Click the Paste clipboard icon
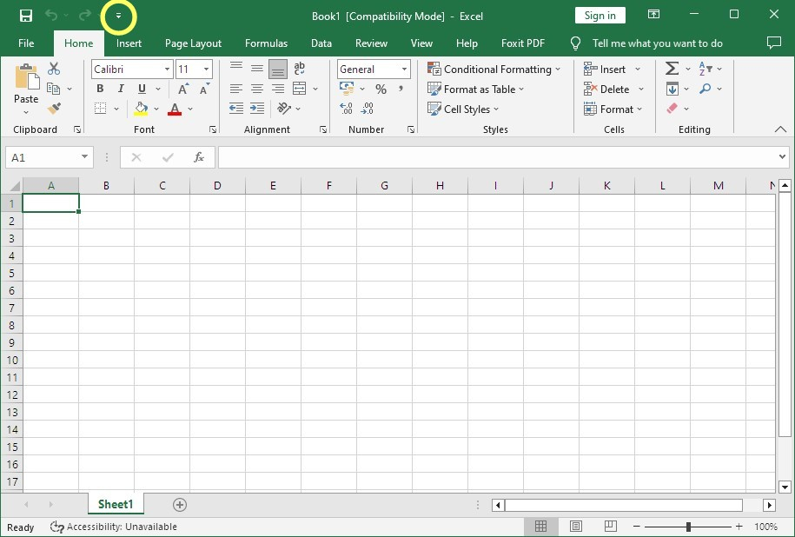Image resolution: width=795 pixels, height=537 pixels. click(x=26, y=77)
